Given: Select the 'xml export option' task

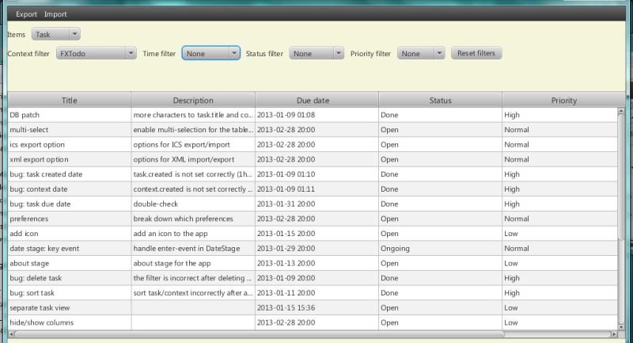Looking at the screenshot, I should [x=39, y=159].
